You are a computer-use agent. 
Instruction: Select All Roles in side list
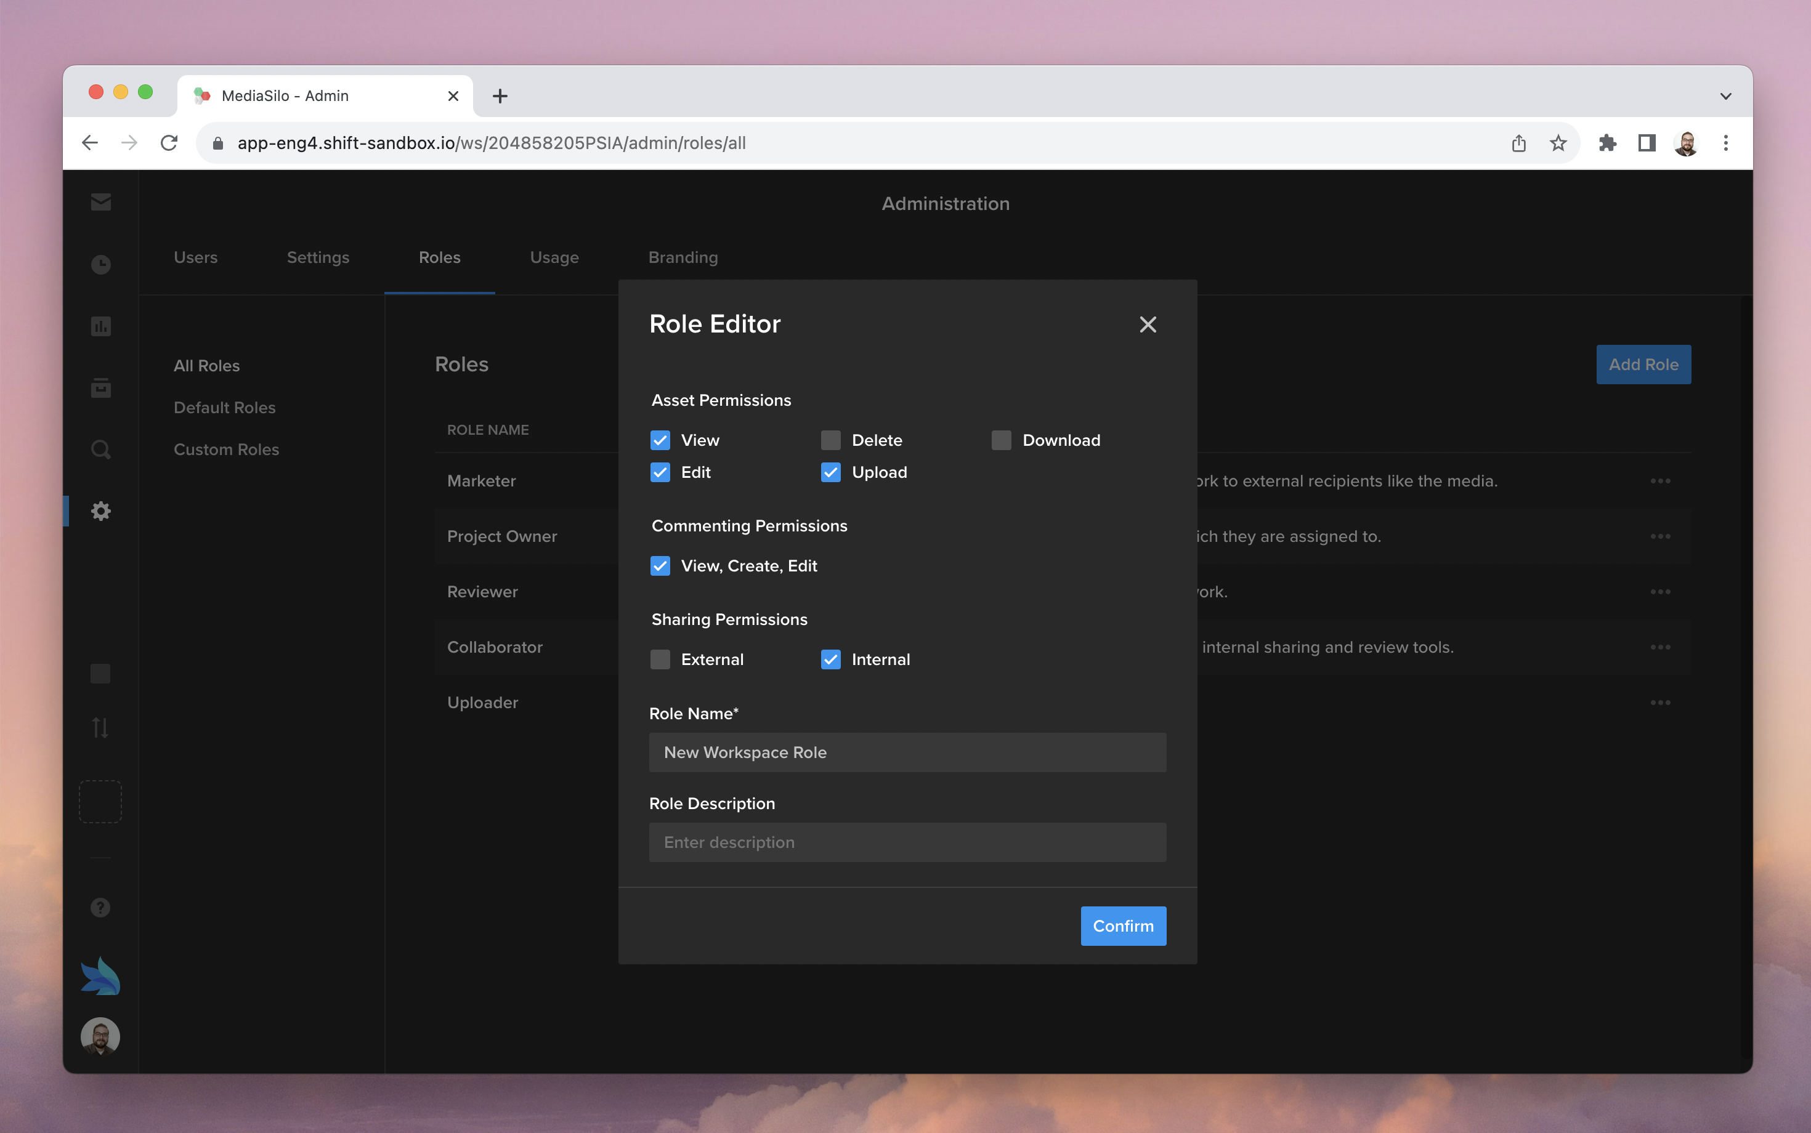207,366
